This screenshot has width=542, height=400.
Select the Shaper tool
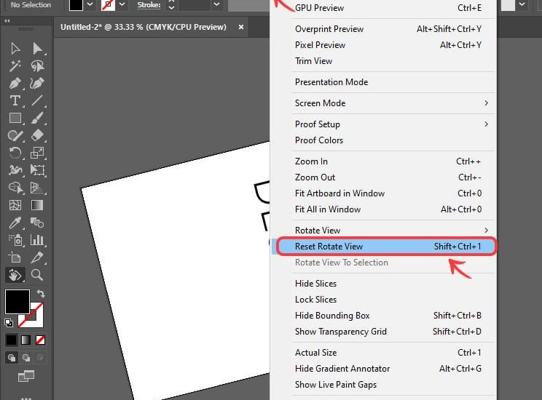[15, 135]
